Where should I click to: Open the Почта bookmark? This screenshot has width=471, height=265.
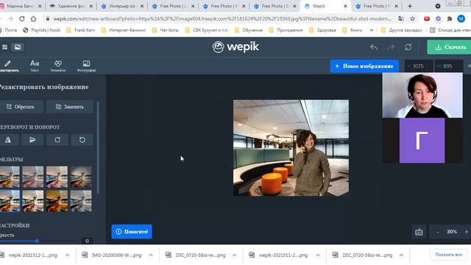pyautogui.click(x=8, y=30)
